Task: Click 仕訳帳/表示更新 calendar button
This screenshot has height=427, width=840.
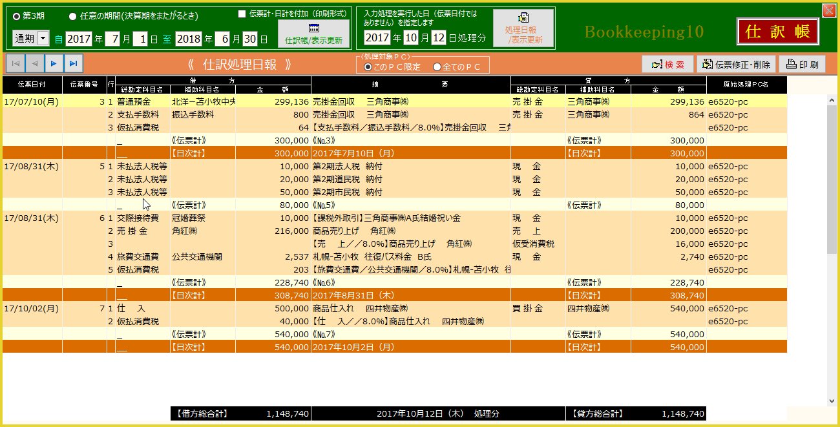Action: tap(313, 34)
